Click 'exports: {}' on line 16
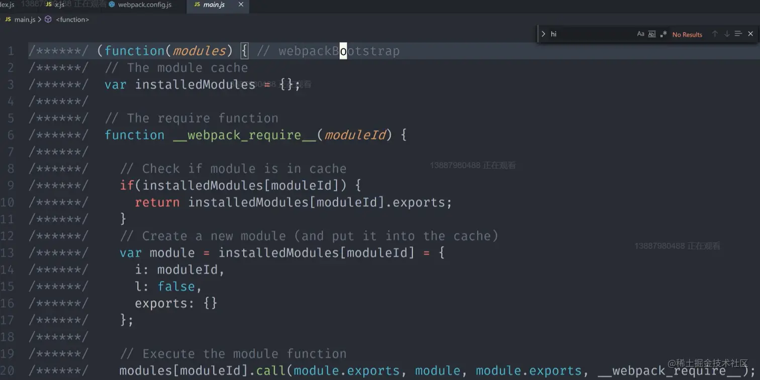The height and width of the screenshot is (380, 760). [x=176, y=303]
